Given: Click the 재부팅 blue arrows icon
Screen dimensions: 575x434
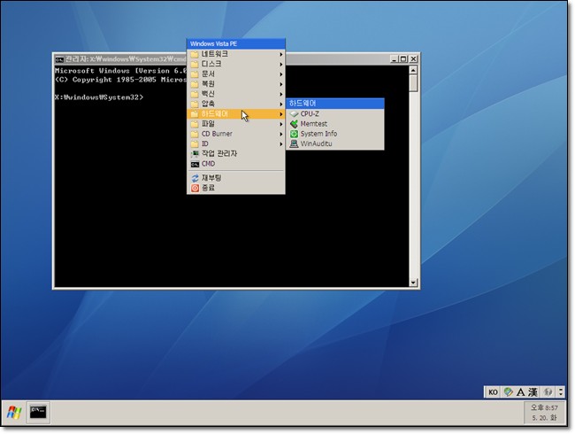Looking at the screenshot, I should point(195,178).
